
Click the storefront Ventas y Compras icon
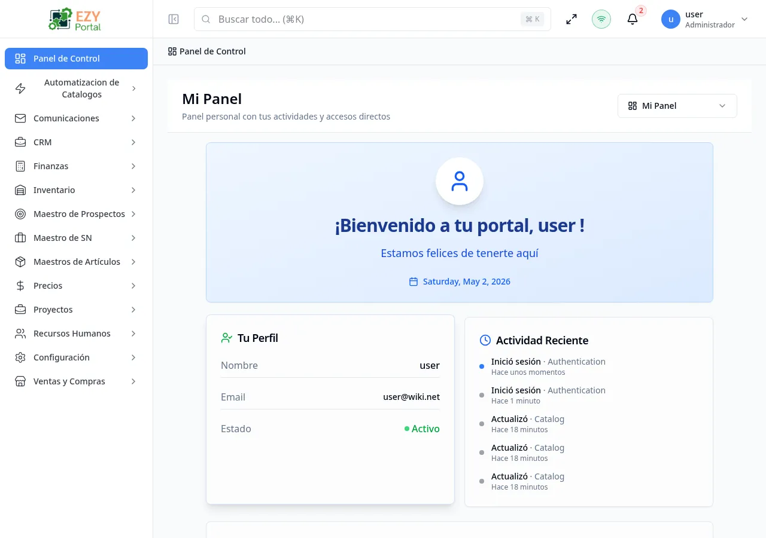coord(20,381)
